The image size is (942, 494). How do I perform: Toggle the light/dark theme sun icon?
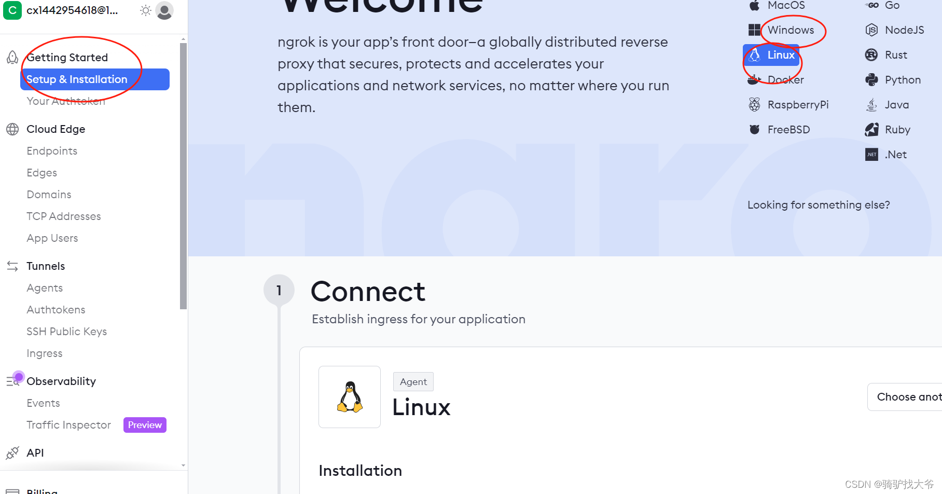tap(146, 10)
